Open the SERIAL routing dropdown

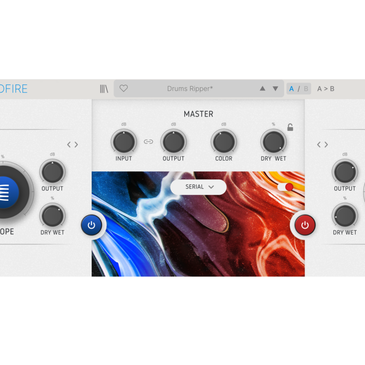198,187
